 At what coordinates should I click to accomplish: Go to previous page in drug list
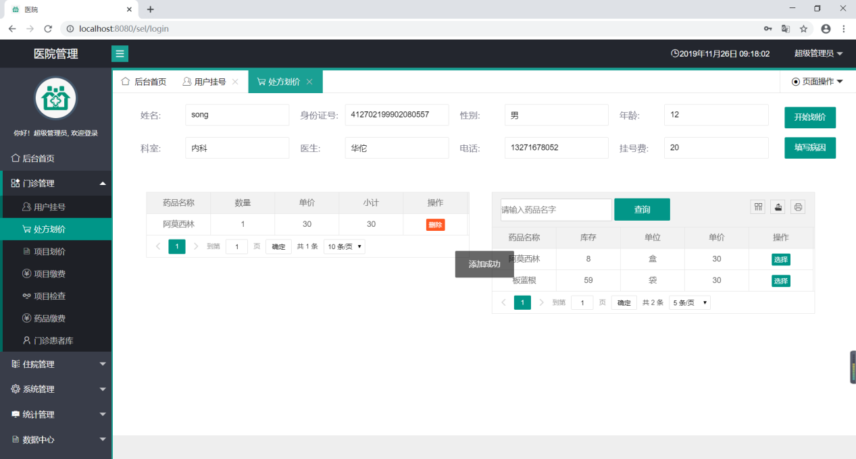tap(503, 302)
